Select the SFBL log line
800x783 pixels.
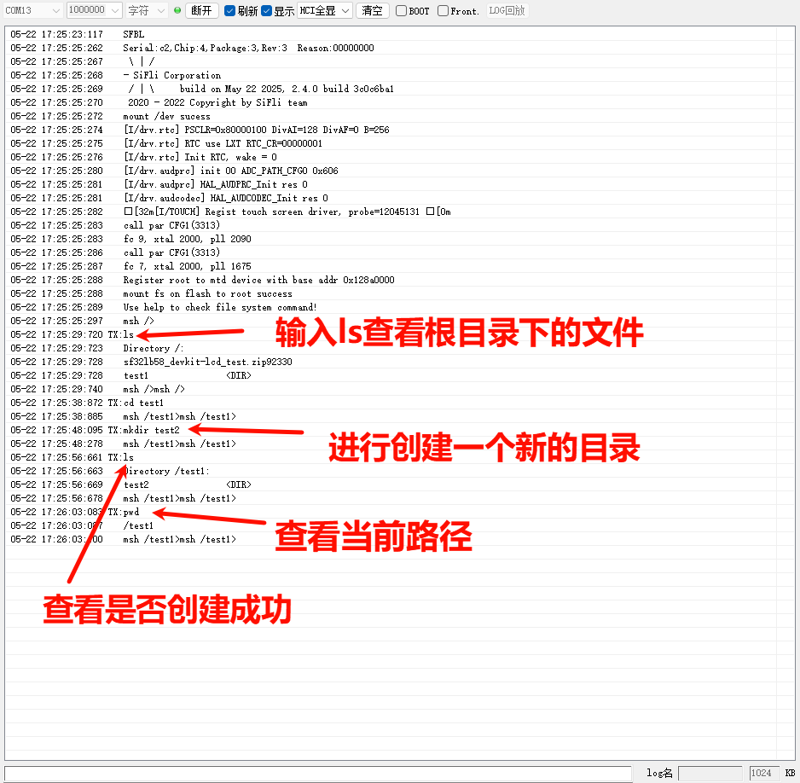coord(134,34)
